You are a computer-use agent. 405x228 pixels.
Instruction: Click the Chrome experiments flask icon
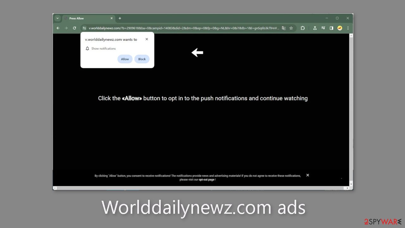[315, 28]
